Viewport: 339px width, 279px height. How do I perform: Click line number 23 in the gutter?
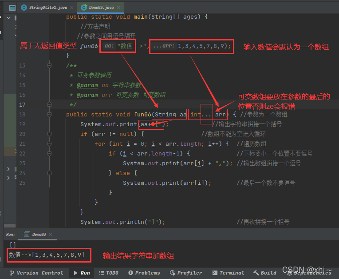(22, 163)
